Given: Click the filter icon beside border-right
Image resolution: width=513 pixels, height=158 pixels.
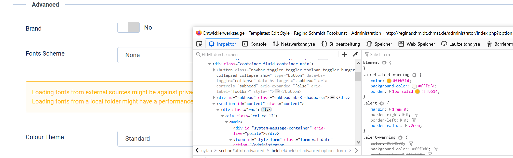Looking at the screenshot, I should 416,115.
